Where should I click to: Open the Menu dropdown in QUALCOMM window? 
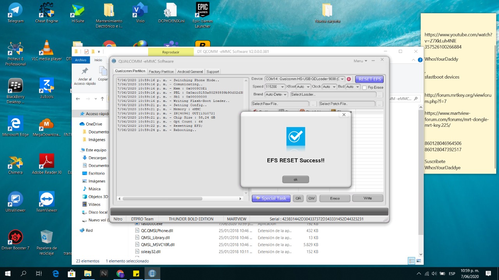click(360, 61)
